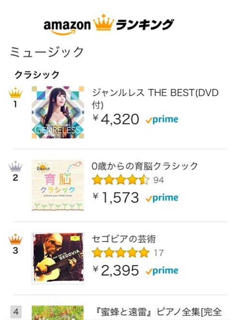Open セゴビアの芸術 title link
237x320 pixels.
click(x=124, y=239)
